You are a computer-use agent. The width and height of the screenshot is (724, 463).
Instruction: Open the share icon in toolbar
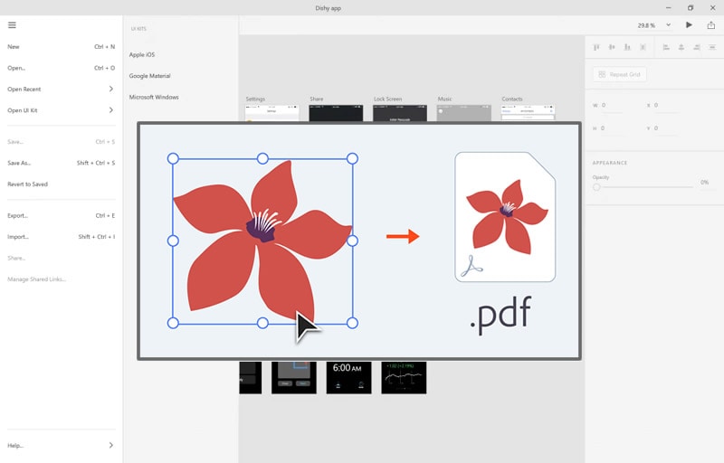(x=711, y=25)
